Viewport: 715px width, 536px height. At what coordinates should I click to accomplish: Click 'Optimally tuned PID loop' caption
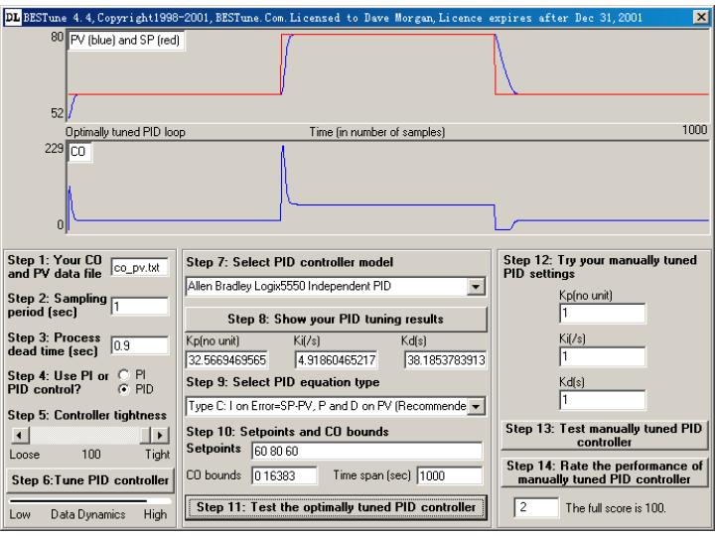coord(125,132)
